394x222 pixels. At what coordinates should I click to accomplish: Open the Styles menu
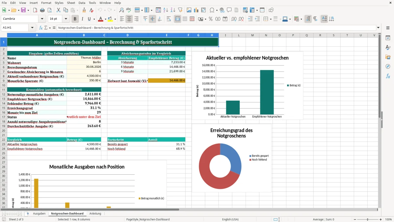(59, 3)
